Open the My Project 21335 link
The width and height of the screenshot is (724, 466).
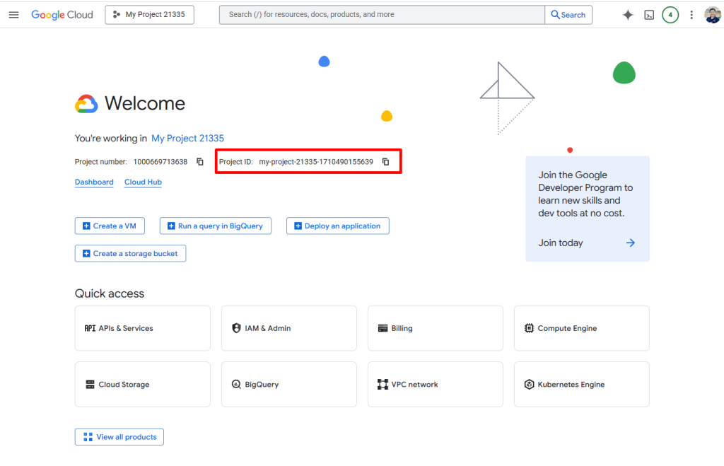[187, 138]
